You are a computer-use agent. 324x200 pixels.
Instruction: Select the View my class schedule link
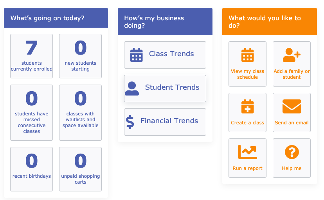point(247,74)
